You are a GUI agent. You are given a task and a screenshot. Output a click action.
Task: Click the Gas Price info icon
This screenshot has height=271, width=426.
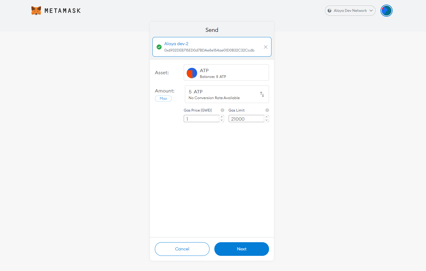pos(222,110)
